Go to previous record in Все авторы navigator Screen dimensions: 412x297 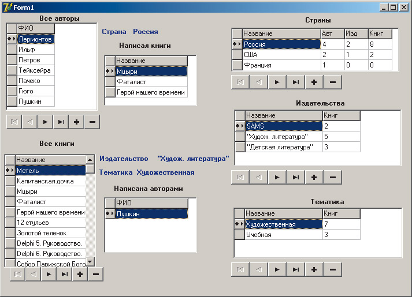[29, 122]
